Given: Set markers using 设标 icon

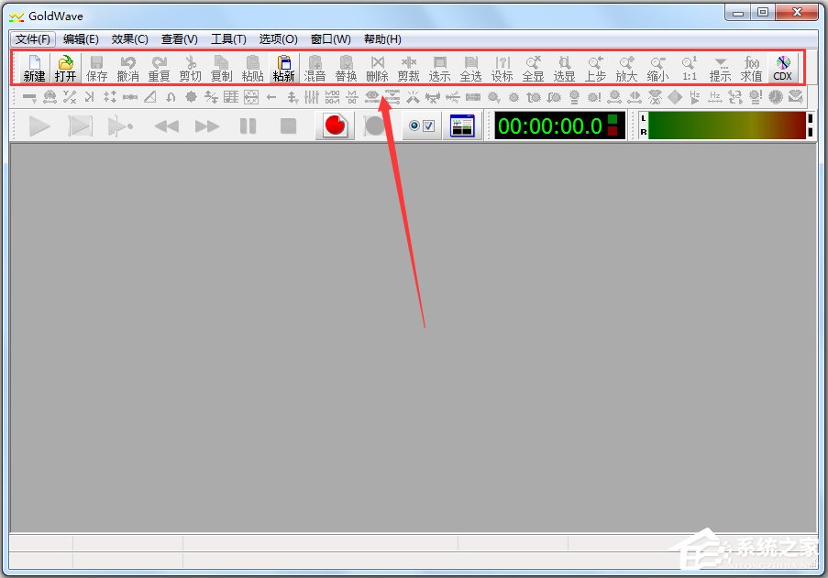Looking at the screenshot, I should tap(502, 68).
